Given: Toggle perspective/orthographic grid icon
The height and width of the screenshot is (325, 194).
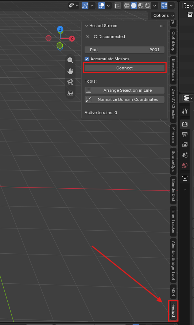Looking at the screenshot, I should coord(70,93).
